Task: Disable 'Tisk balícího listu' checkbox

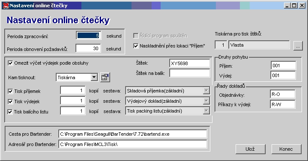Action: (10, 112)
